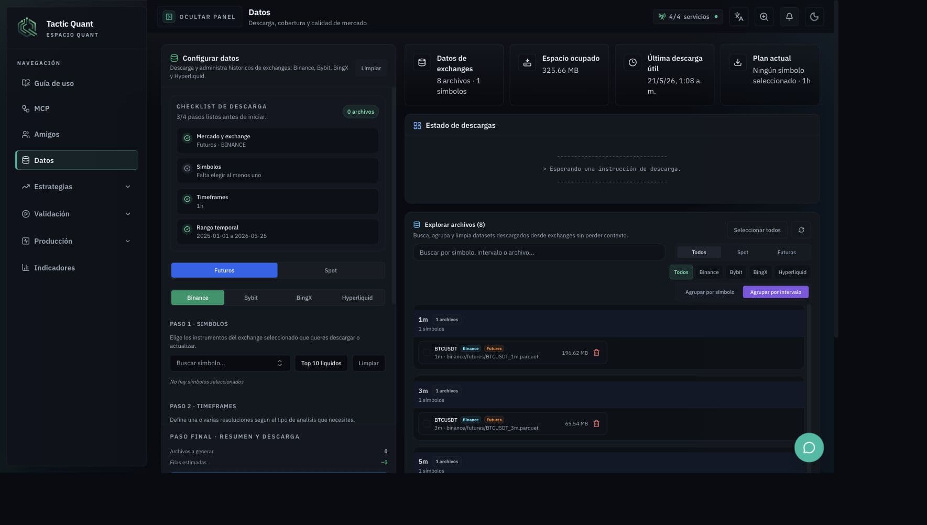Switch market type to Spot
927x525 pixels.
coord(331,270)
